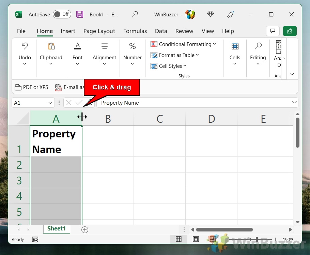Viewport: 310px width, 255px height.
Task: Open the Cell Styles gallery
Action: [168, 66]
